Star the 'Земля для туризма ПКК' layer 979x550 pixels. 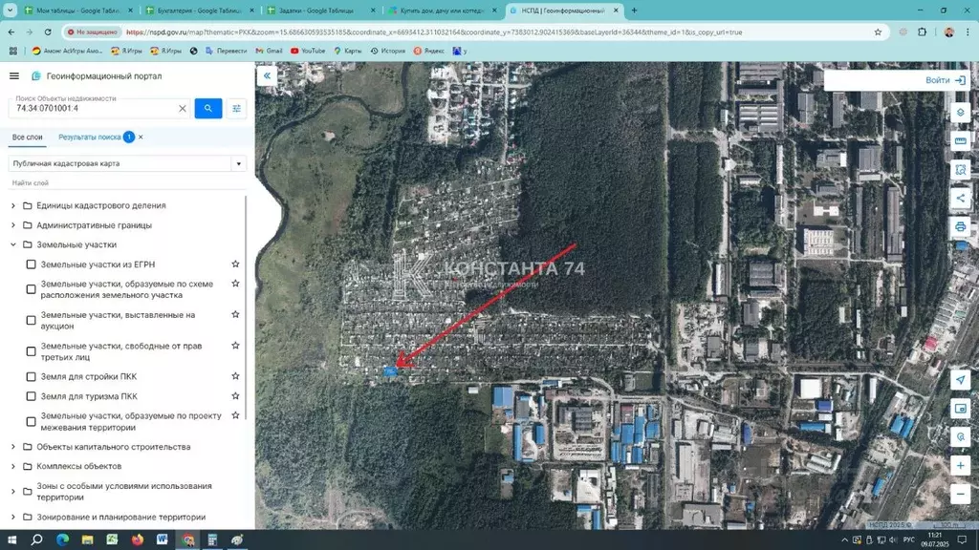click(235, 396)
